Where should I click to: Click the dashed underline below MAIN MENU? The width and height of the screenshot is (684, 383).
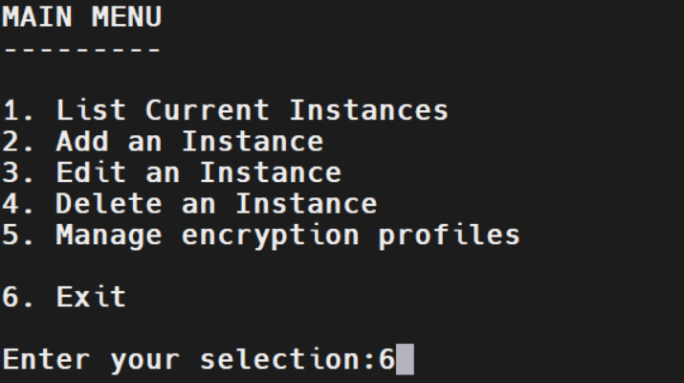[82, 50]
